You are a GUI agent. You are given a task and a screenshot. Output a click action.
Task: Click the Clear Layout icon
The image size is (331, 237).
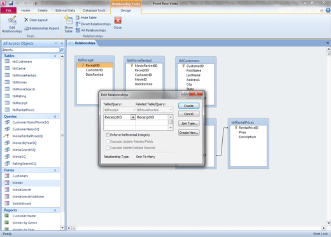point(26,20)
